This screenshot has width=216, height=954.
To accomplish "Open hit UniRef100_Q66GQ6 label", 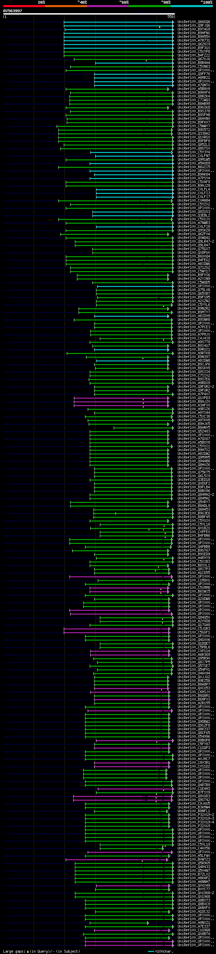I will [193, 22].
